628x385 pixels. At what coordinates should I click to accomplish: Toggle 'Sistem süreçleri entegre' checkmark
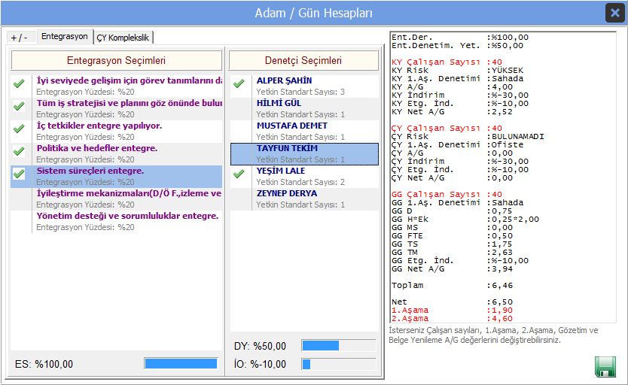tap(19, 174)
